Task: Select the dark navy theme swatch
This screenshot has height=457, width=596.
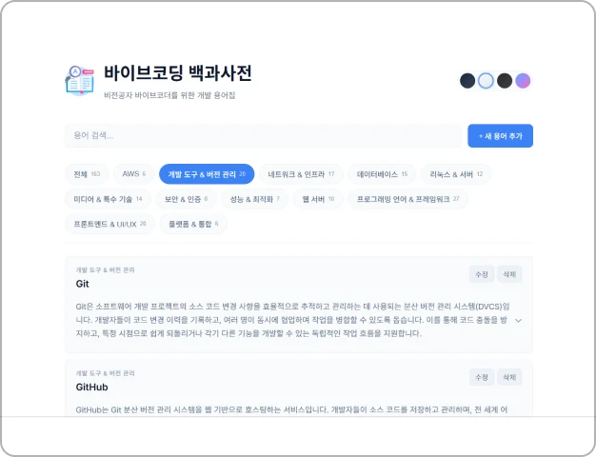Action: point(467,81)
